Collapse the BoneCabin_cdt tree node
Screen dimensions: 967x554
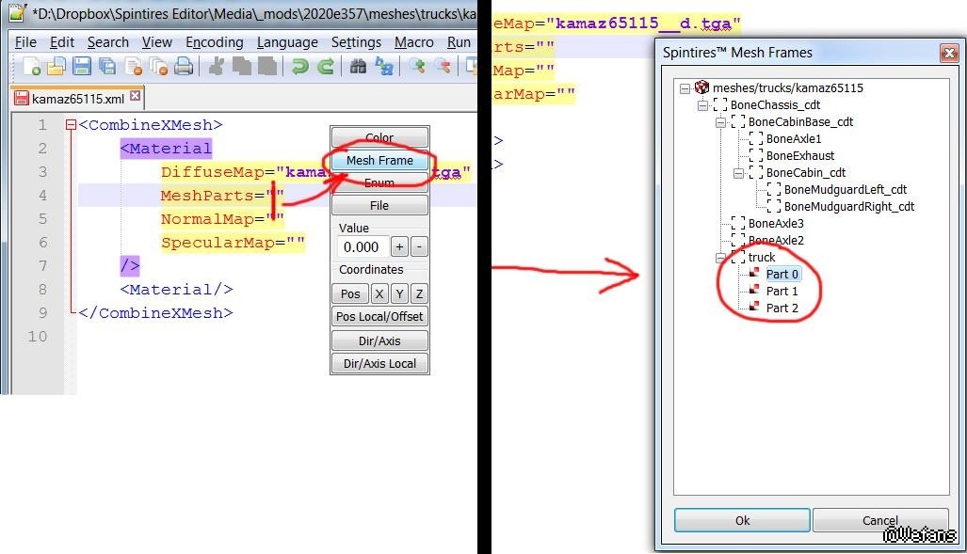[x=738, y=173]
